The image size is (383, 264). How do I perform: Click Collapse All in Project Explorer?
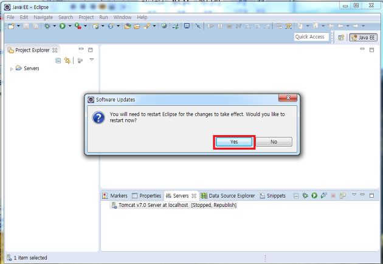[x=58, y=60]
